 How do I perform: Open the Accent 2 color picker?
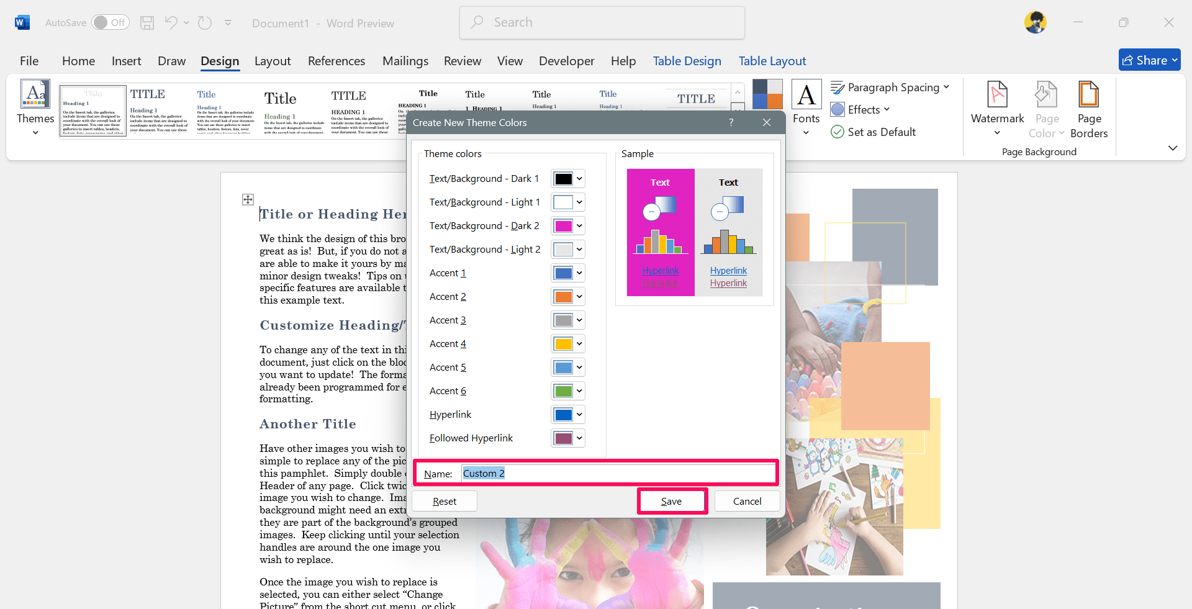point(568,297)
